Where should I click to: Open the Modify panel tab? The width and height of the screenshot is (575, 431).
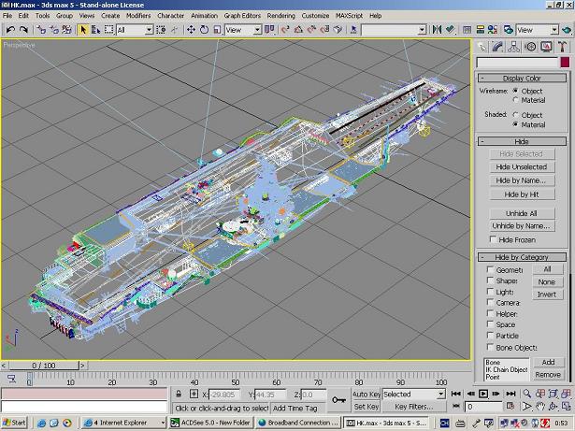(496, 47)
